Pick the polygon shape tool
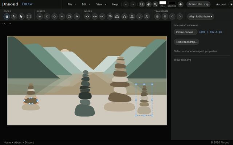 click(69, 16)
